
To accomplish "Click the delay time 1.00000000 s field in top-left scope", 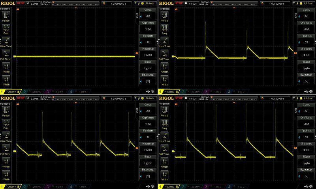I will click(x=118, y=3).
